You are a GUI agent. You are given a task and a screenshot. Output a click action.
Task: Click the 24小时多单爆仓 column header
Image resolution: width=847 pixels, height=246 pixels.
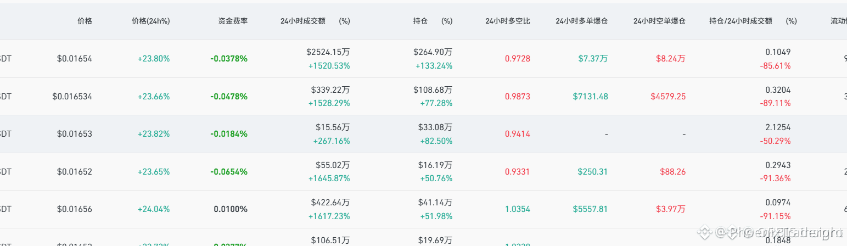(581, 21)
